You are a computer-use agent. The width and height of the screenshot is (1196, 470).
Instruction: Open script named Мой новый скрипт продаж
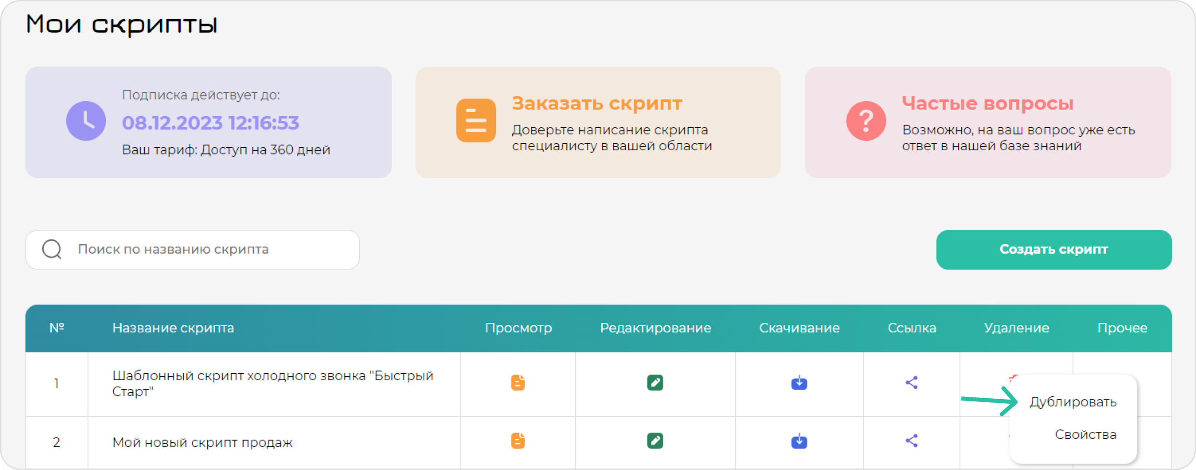202,443
